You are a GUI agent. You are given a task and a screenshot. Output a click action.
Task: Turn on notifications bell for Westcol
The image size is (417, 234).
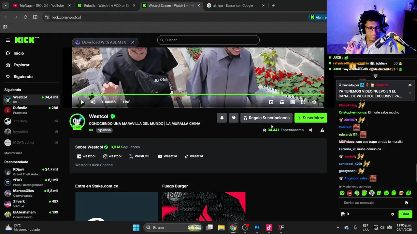[222, 118]
